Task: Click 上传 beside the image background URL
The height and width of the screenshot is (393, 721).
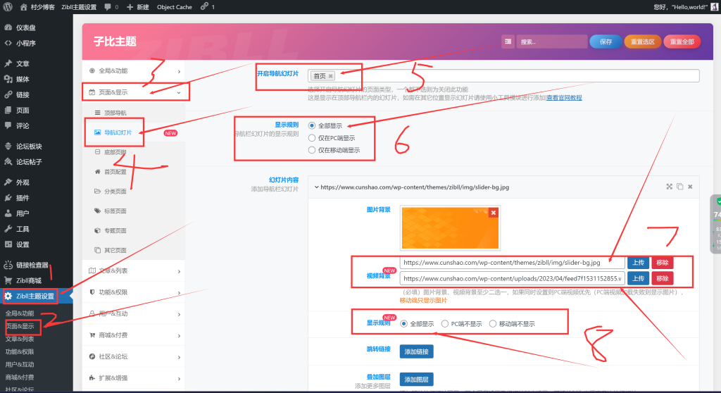Action: 638,263
